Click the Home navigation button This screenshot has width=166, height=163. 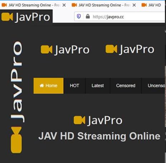(x=49, y=86)
